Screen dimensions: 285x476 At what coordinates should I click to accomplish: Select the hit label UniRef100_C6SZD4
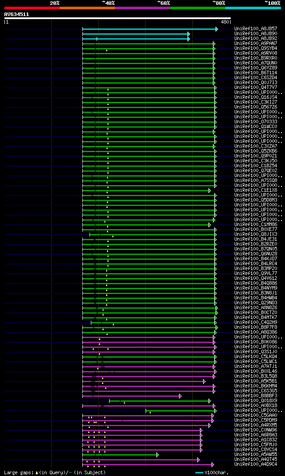tap(256, 78)
